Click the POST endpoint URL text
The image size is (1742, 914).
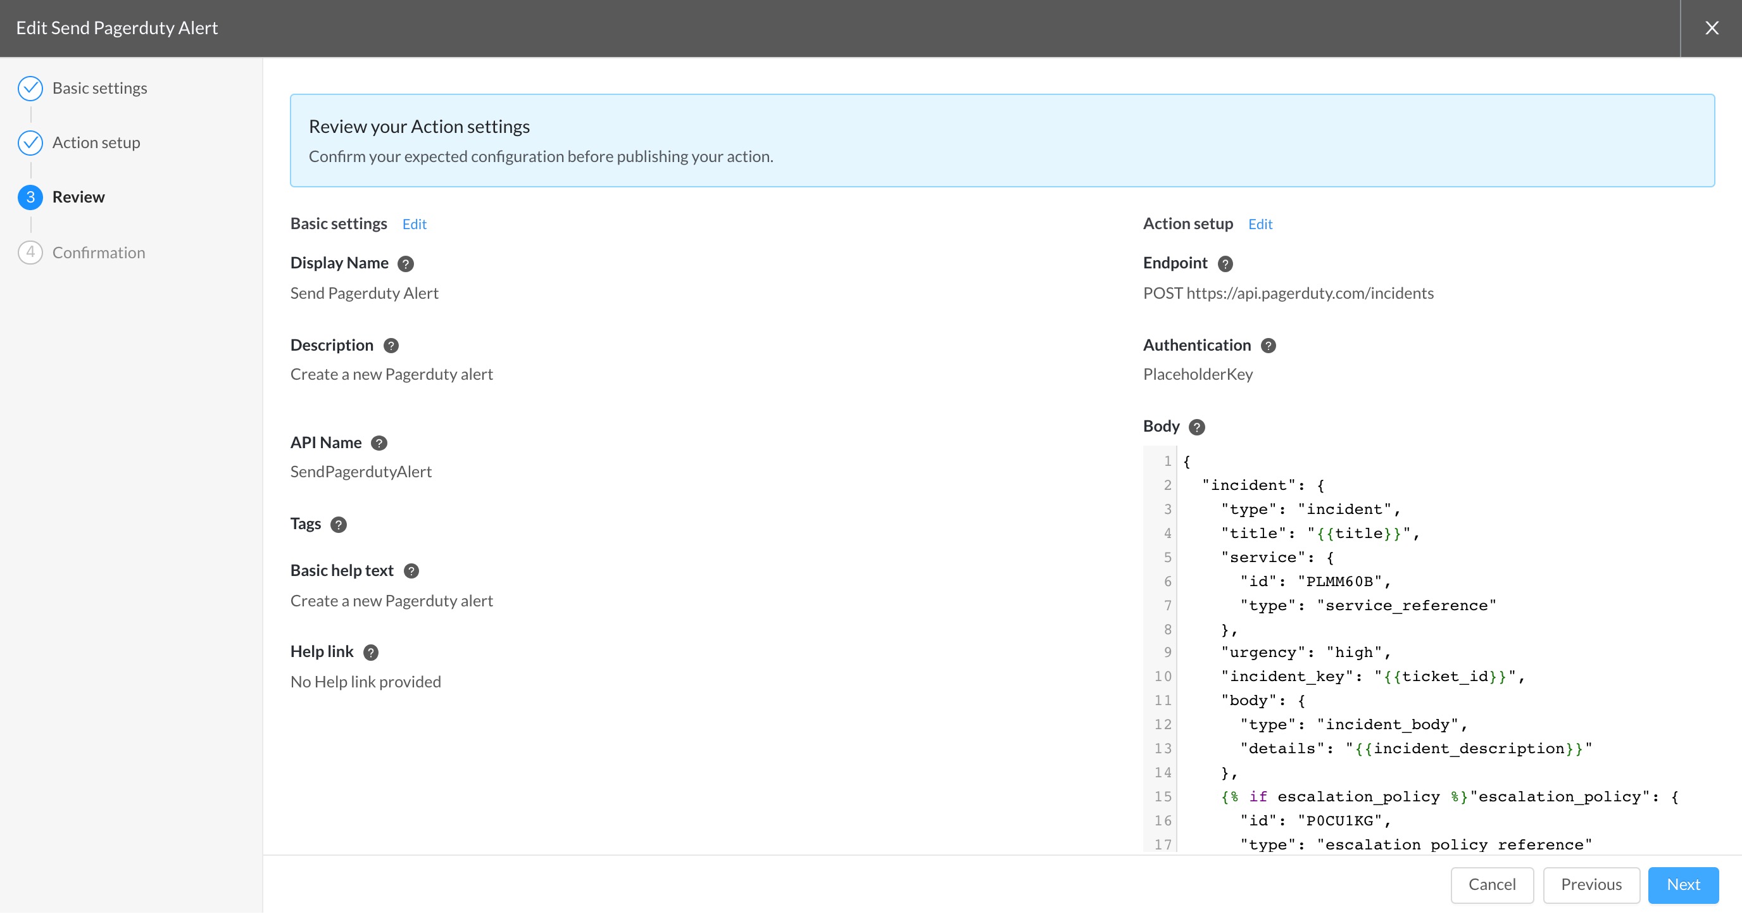point(1288,294)
